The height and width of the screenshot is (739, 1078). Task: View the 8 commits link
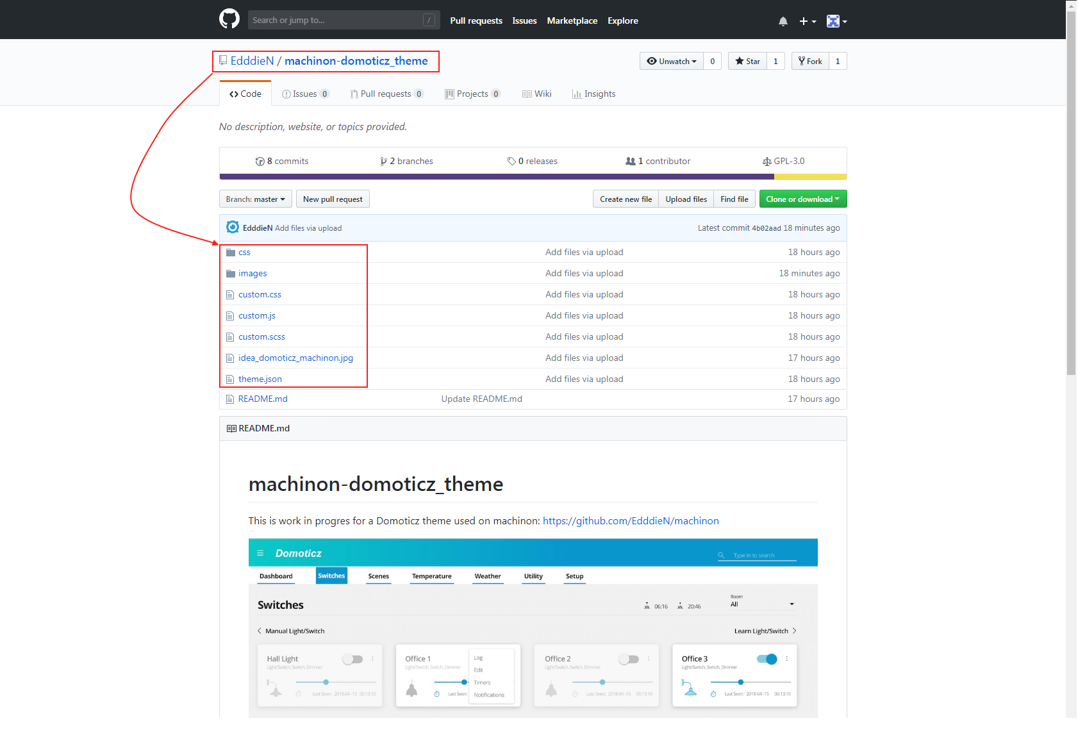[282, 162]
